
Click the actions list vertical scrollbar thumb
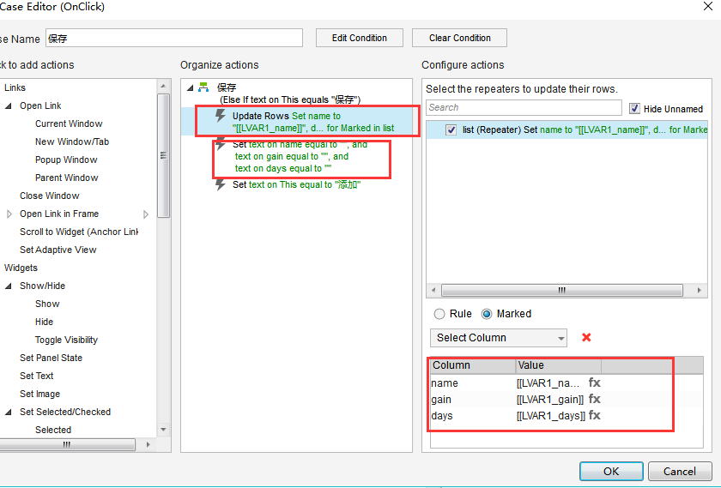163,155
